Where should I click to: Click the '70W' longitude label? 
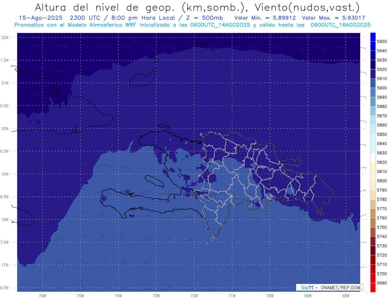click(270, 295)
